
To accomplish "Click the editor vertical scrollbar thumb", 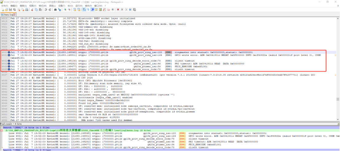I will pyautogui.click(x=338, y=99).
